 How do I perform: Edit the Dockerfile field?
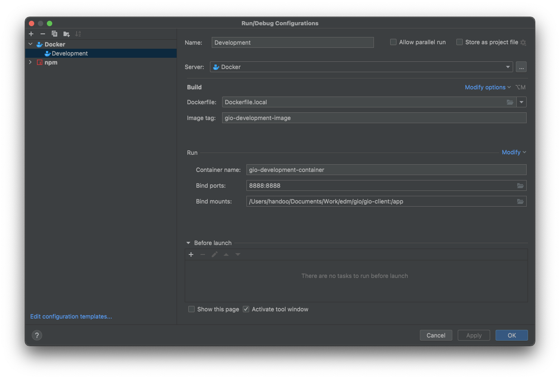click(364, 102)
